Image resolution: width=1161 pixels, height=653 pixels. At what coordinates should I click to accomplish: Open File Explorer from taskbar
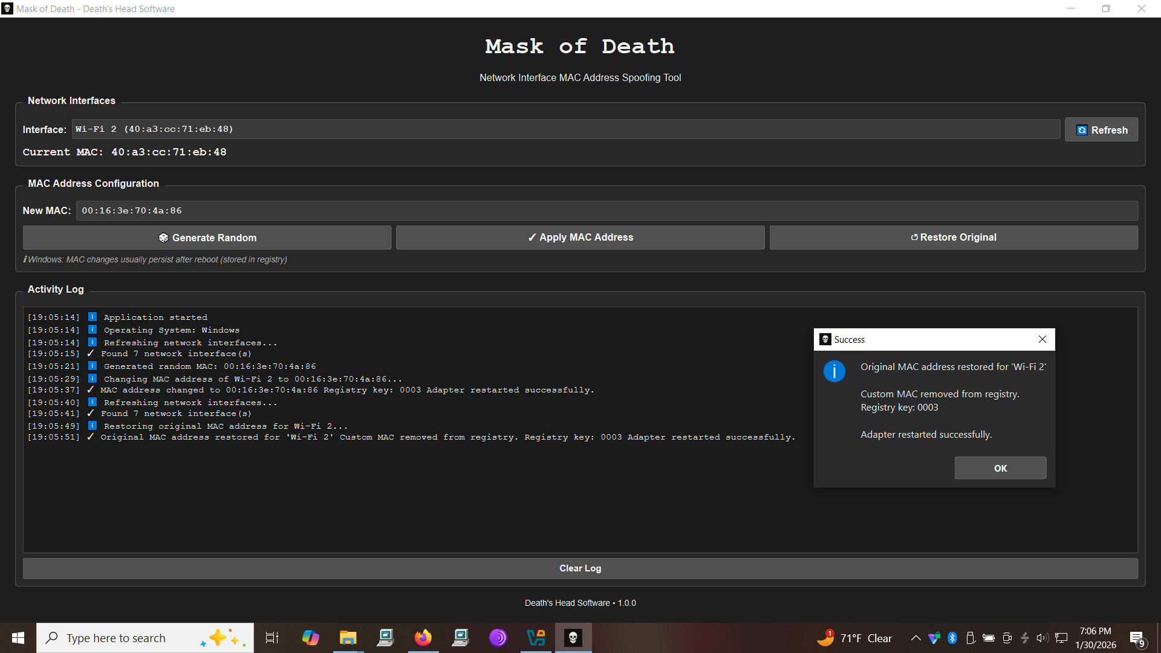pyautogui.click(x=348, y=637)
